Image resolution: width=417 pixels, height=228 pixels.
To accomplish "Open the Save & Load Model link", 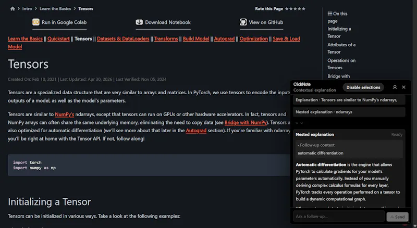I will click(x=286, y=39).
